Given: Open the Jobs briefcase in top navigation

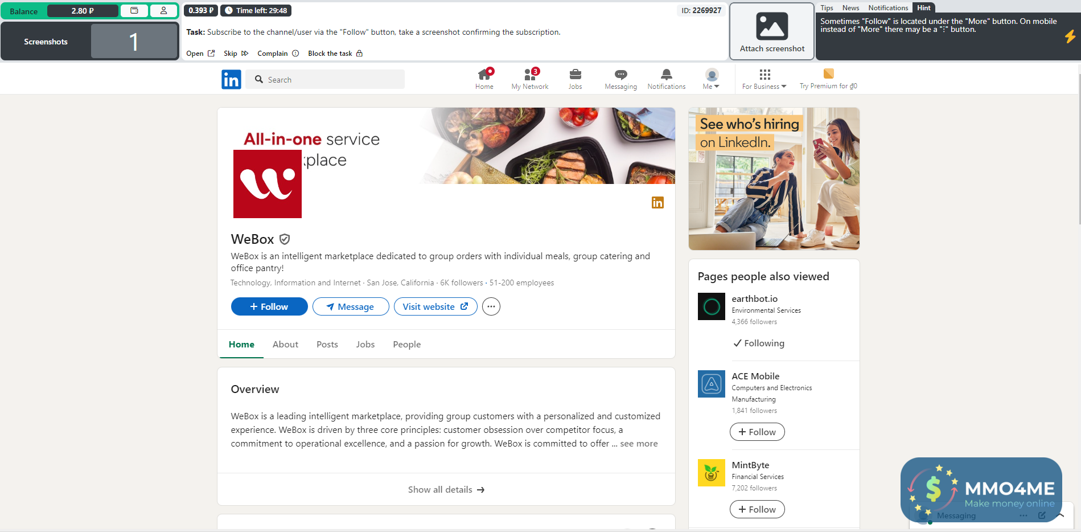Looking at the screenshot, I should click(x=576, y=79).
